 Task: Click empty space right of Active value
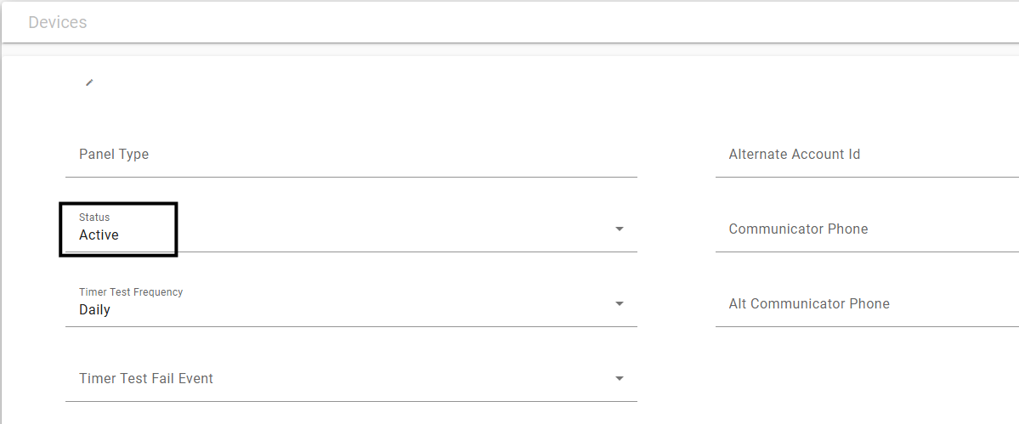coord(364,235)
